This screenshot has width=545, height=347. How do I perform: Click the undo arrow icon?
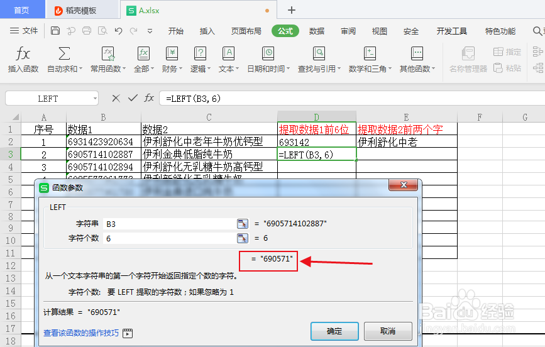(118, 31)
